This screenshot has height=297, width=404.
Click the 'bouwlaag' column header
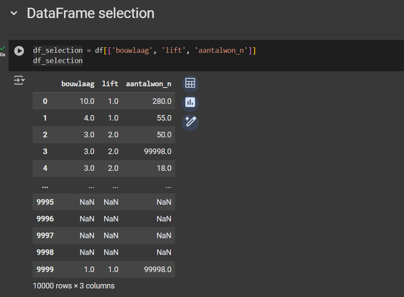[78, 84]
